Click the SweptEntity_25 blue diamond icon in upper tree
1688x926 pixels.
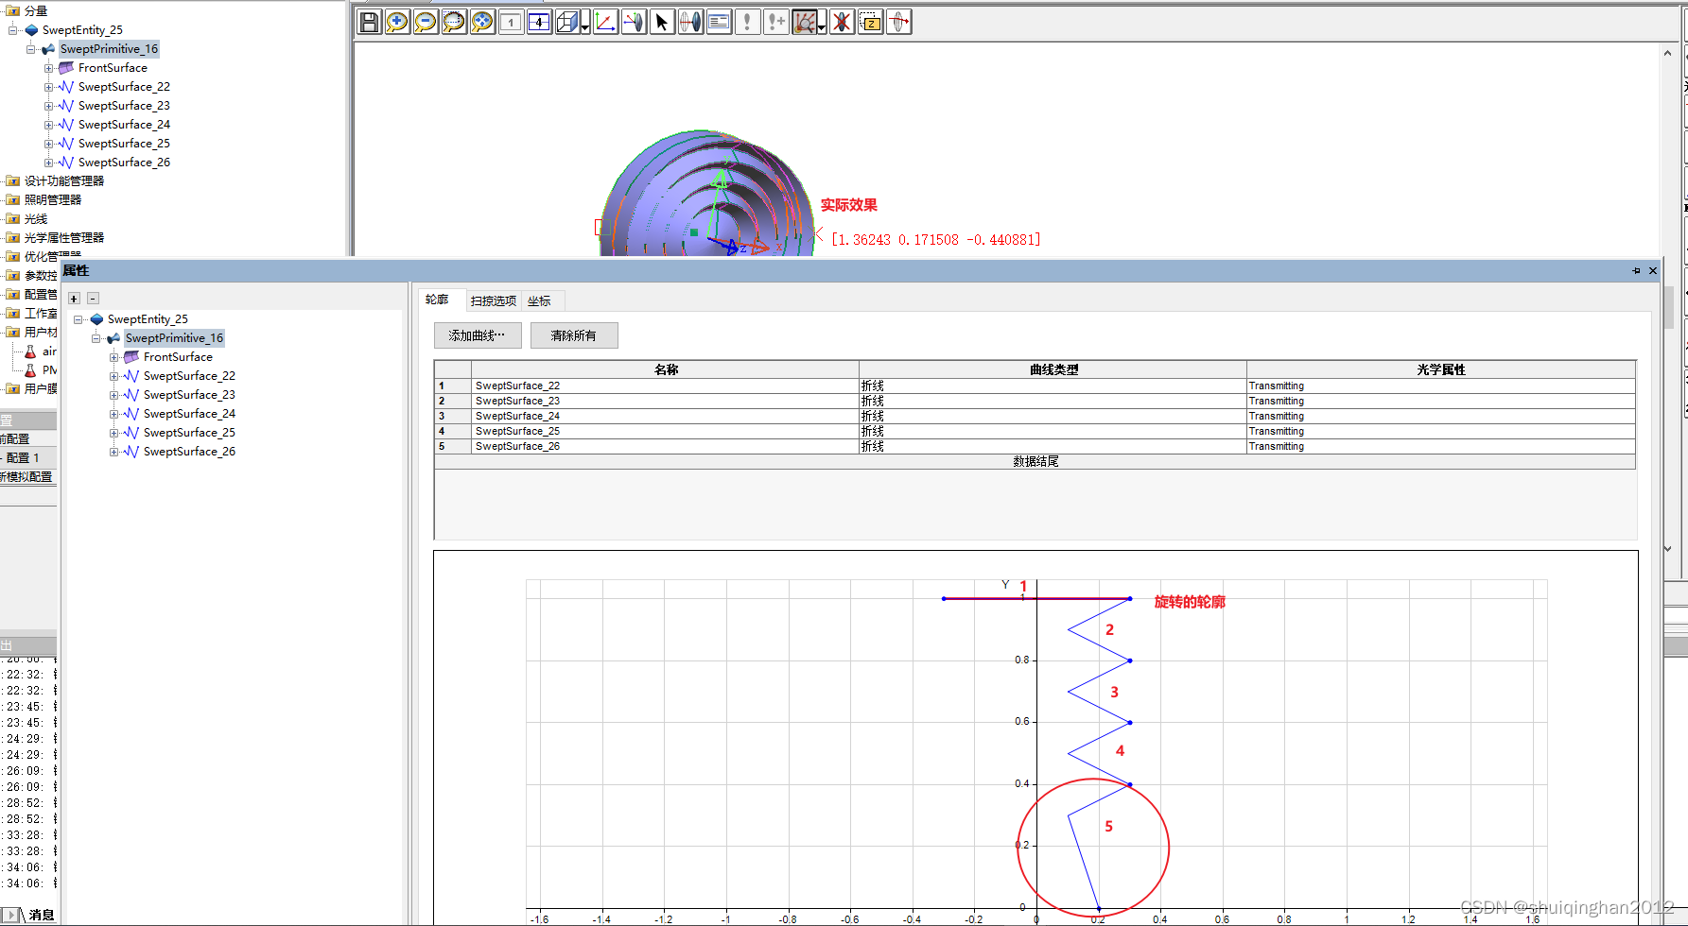click(31, 30)
